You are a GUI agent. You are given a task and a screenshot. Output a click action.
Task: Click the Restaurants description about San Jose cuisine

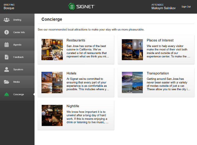(88, 51)
